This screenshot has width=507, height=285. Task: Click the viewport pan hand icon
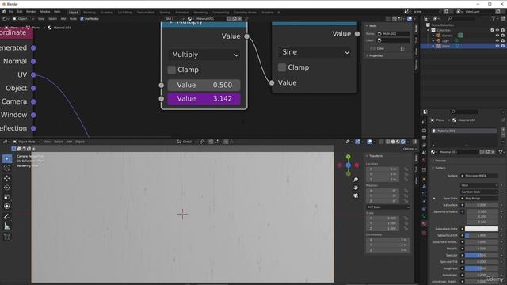[x=356, y=188]
